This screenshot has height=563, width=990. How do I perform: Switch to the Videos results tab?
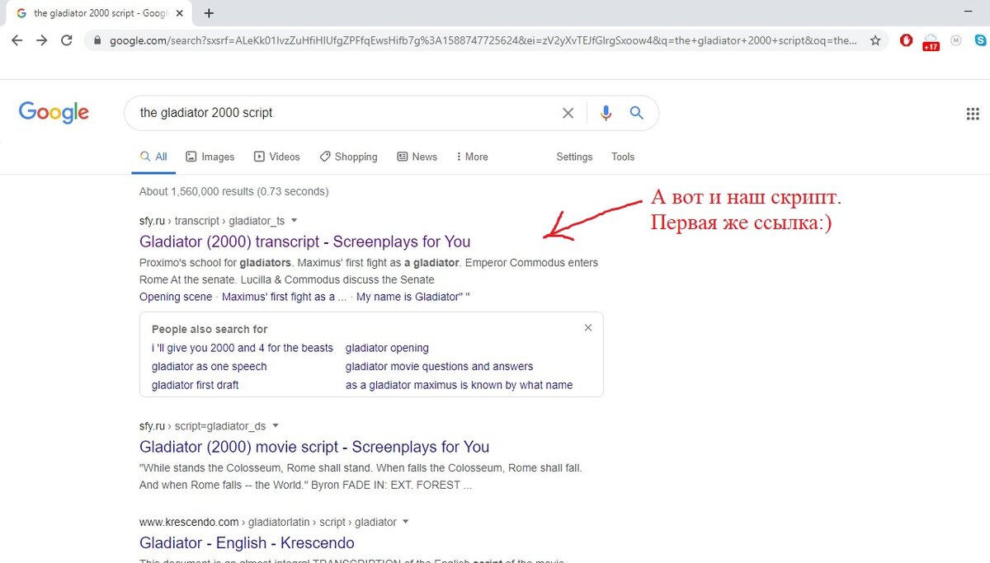pyautogui.click(x=276, y=157)
